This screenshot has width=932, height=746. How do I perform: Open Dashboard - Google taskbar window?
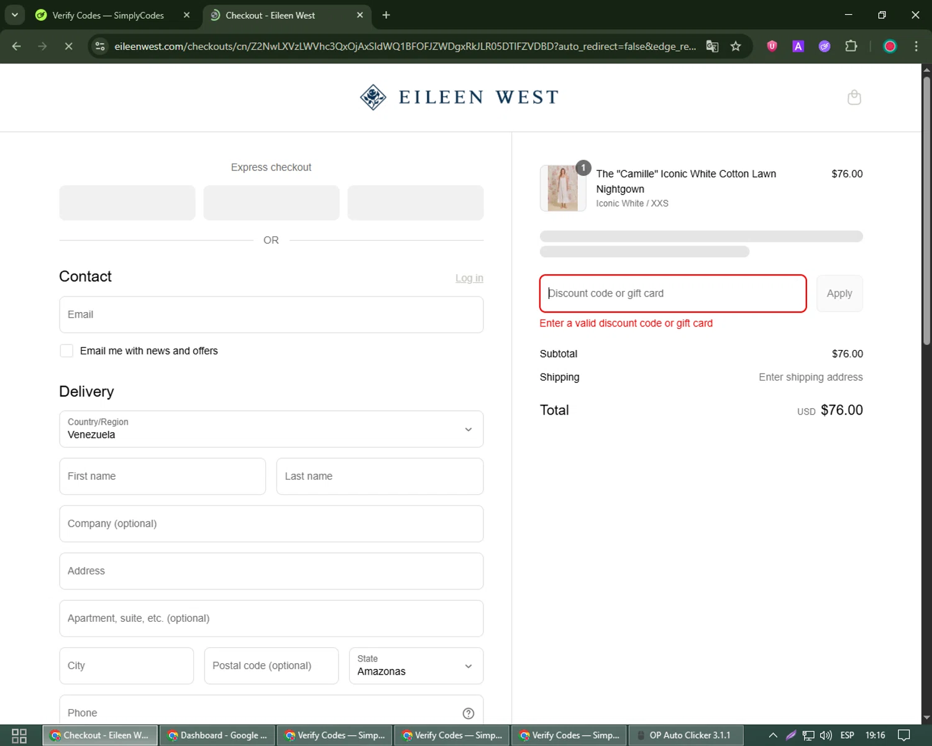pos(217,735)
